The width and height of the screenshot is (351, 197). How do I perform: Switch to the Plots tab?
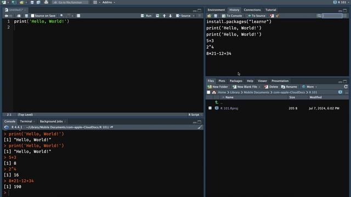pyautogui.click(x=222, y=81)
